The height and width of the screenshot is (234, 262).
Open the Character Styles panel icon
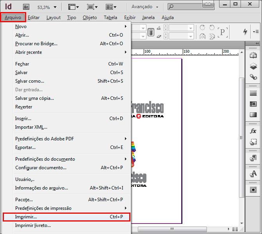pyautogui.click(x=253, y=174)
